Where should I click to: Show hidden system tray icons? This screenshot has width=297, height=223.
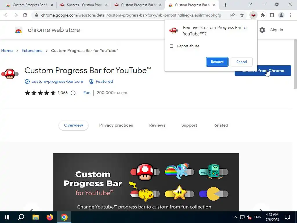point(235,217)
